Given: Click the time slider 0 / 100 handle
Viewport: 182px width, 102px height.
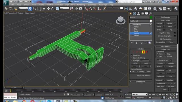Looking at the screenshot, I should [14, 88].
